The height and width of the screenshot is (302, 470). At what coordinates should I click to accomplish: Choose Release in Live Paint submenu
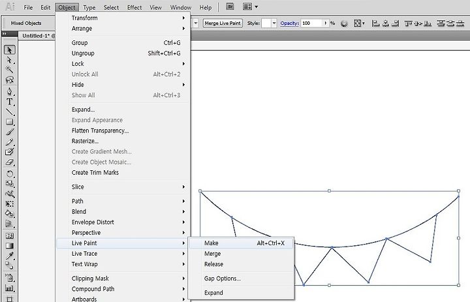(241, 264)
